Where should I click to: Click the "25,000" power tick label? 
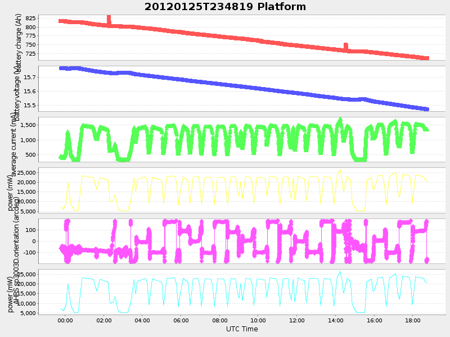(x=26, y=172)
